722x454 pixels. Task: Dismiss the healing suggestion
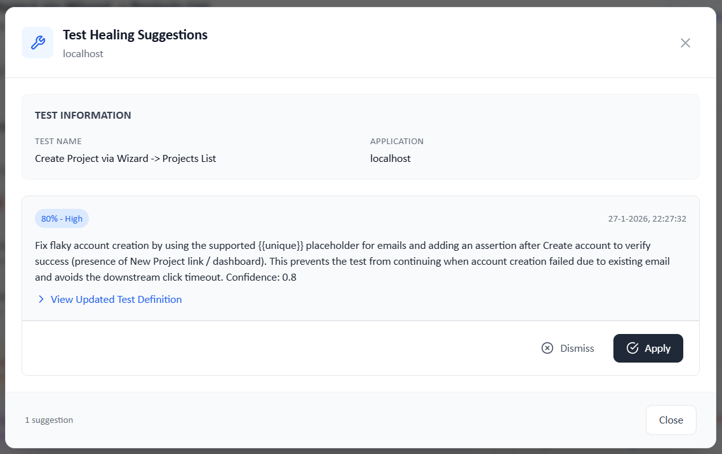[x=568, y=348]
